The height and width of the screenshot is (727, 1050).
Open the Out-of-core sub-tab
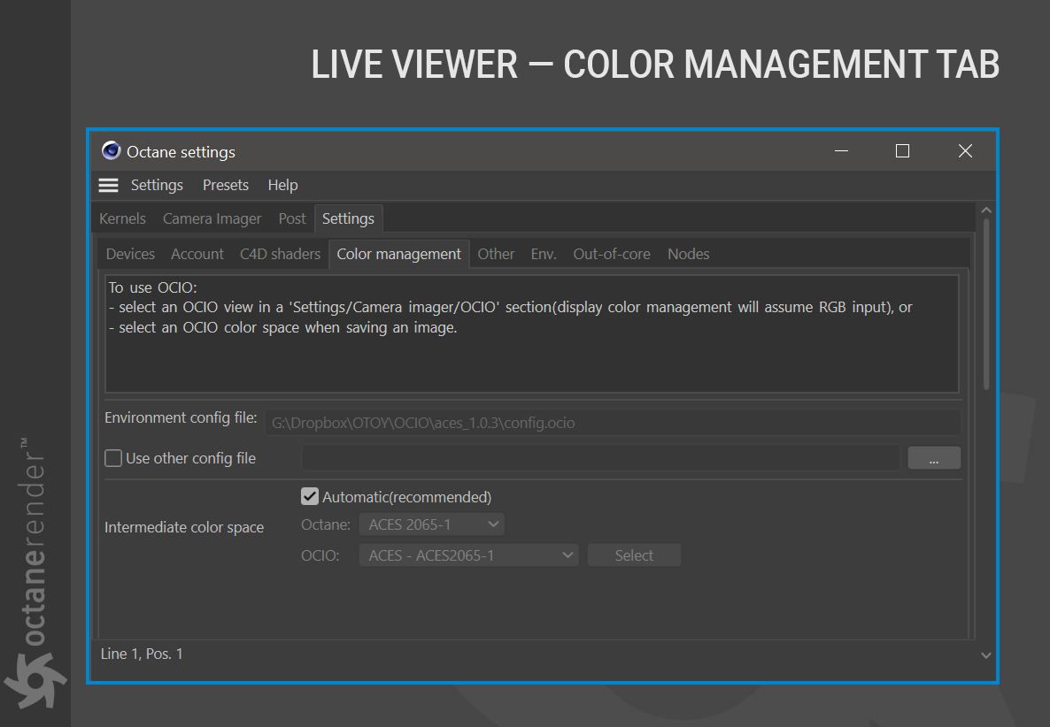tap(612, 254)
